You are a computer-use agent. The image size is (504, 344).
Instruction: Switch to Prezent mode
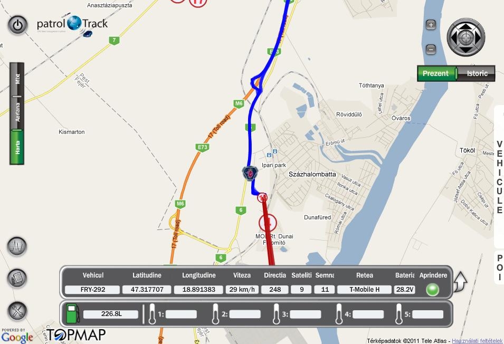(x=436, y=73)
